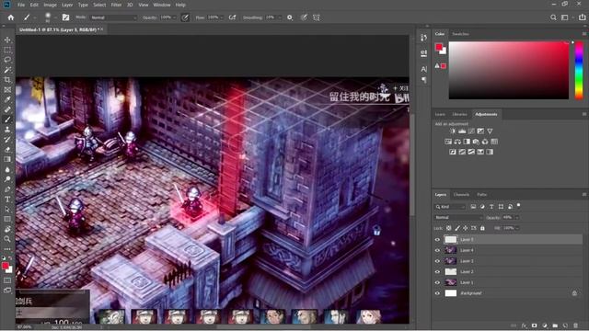
Task: Enable airbrush-style build-up
Action: point(232,17)
